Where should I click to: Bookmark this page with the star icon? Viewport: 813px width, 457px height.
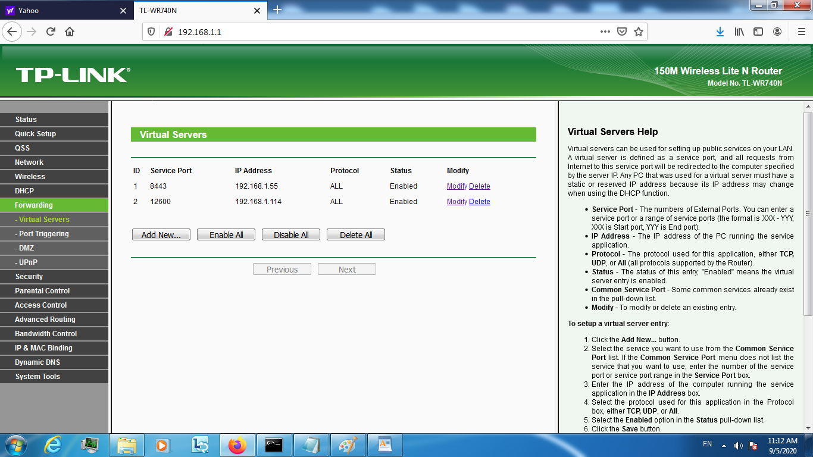pos(639,32)
